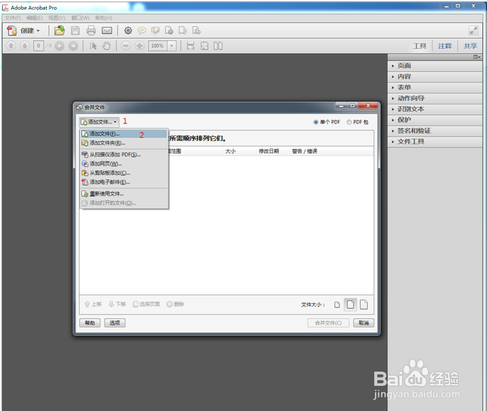
Task: Click the 取消 button
Action: click(x=364, y=323)
